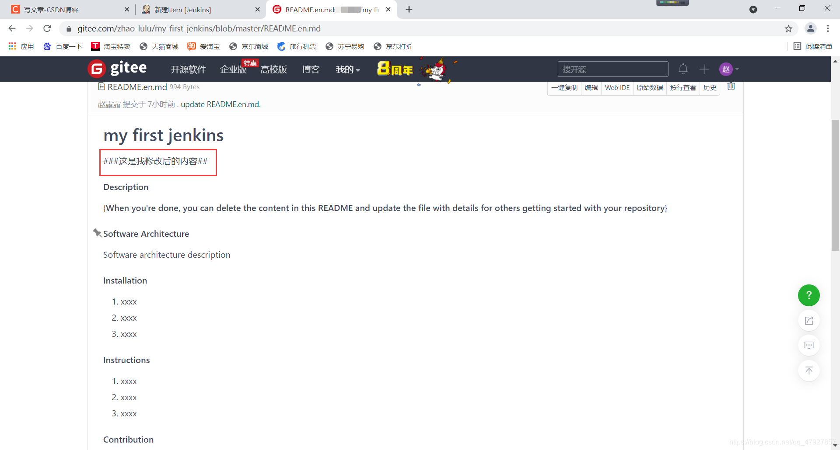The height and width of the screenshot is (450, 840).
Task: Click the Installation heading text
Action: point(125,280)
